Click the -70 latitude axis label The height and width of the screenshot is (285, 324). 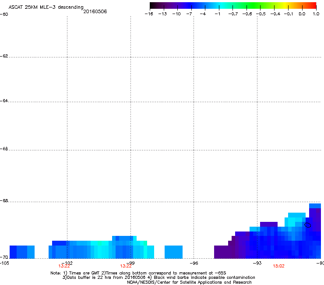coord(4,257)
